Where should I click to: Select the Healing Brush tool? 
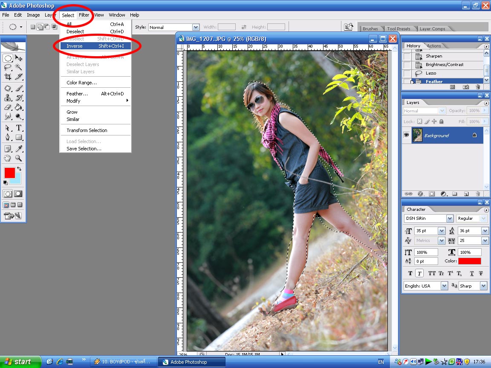(8, 89)
